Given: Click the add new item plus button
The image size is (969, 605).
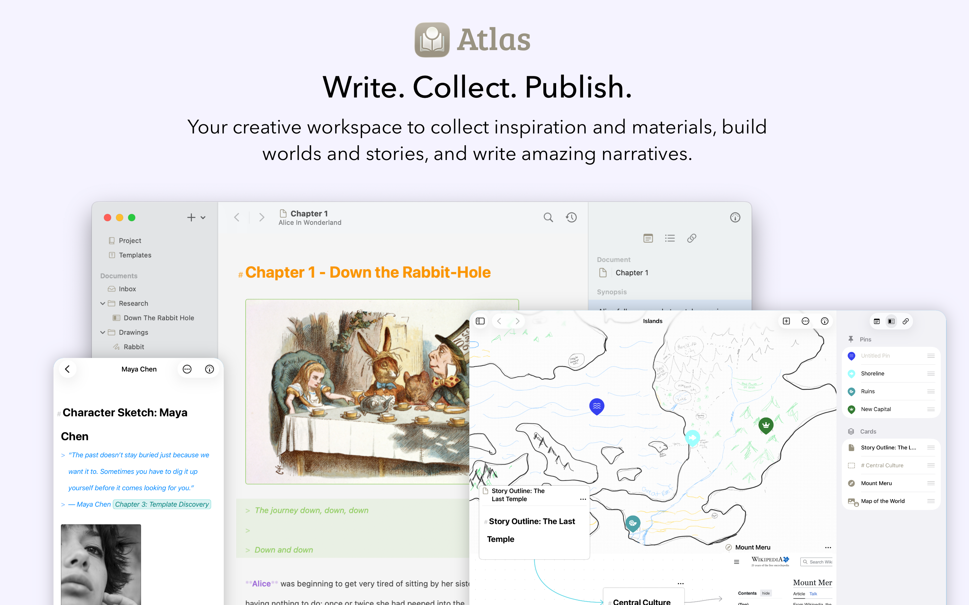Looking at the screenshot, I should (191, 217).
